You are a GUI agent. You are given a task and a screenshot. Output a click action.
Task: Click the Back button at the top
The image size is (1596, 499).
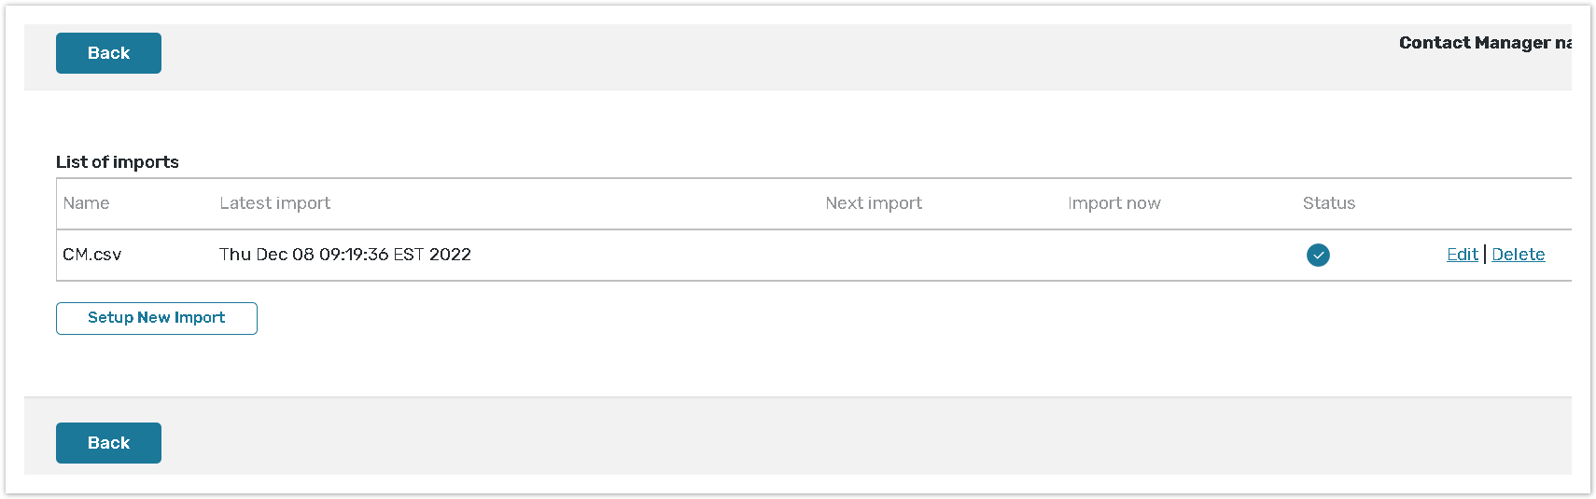(108, 53)
